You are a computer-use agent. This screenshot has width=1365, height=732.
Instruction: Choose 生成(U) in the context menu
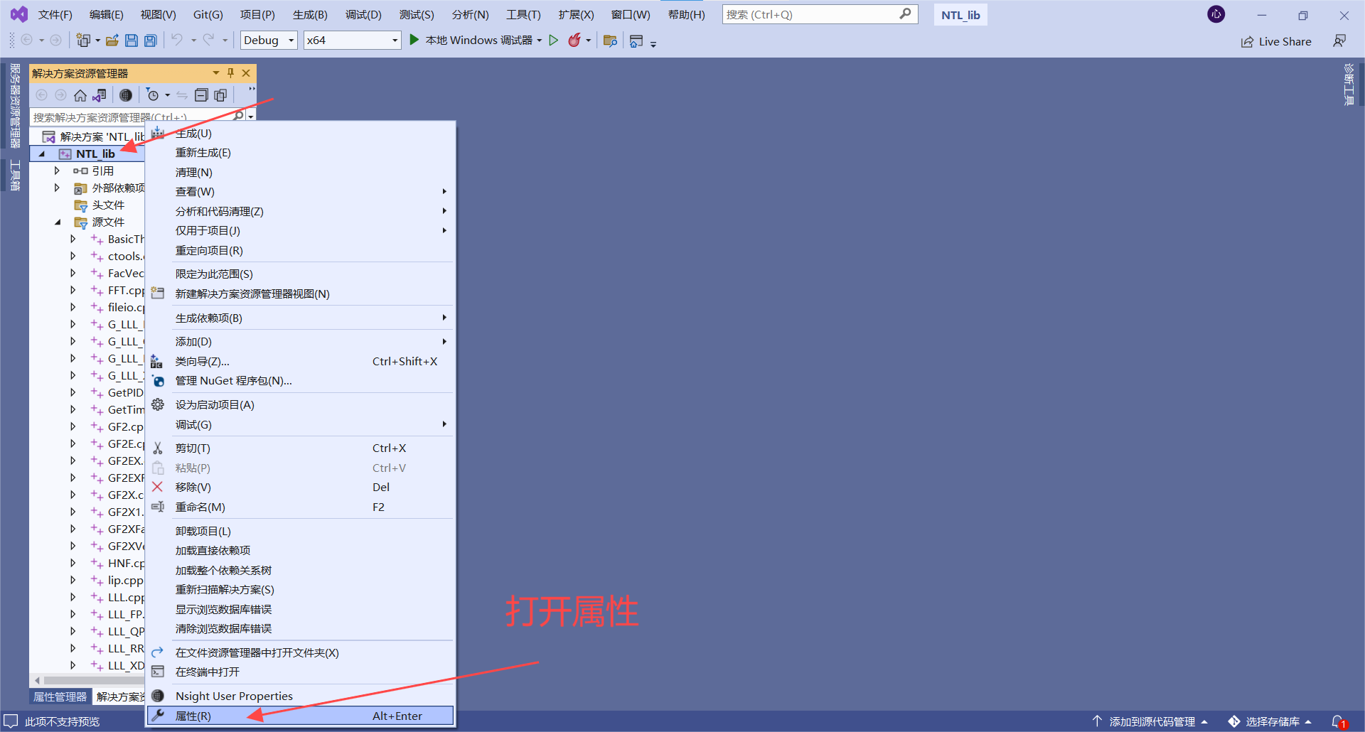coord(300,133)
